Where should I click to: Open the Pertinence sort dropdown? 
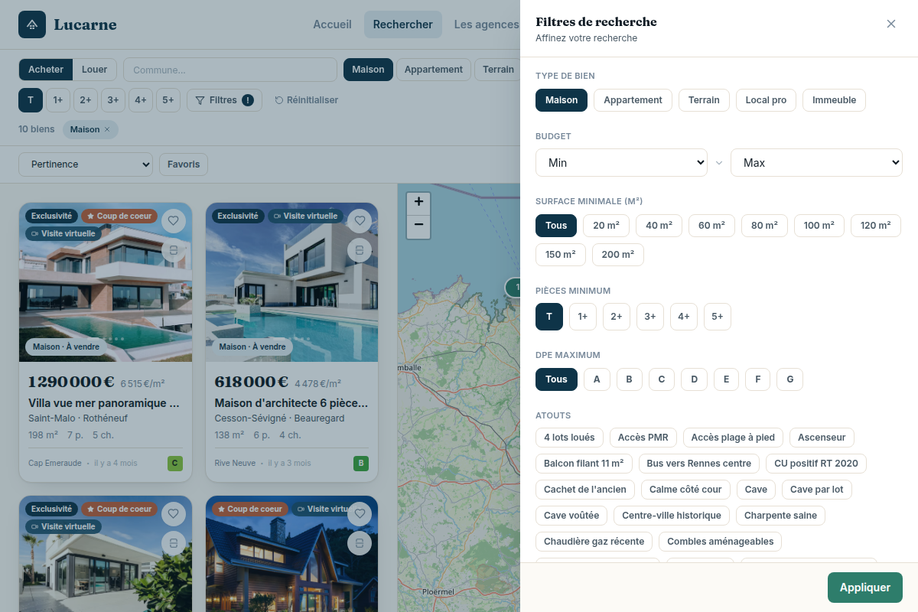click(x=86, y=164)
